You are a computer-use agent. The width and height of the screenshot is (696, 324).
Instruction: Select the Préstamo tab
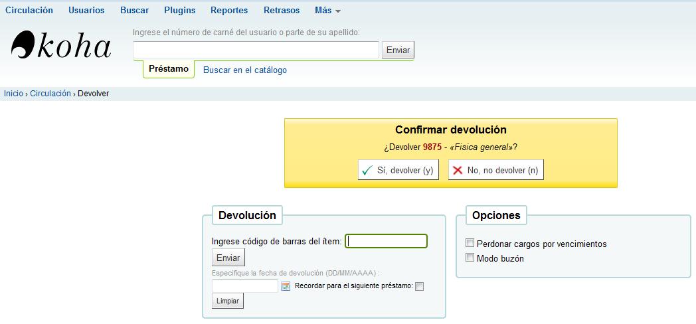pyautogui.click(x=169, y=69)
